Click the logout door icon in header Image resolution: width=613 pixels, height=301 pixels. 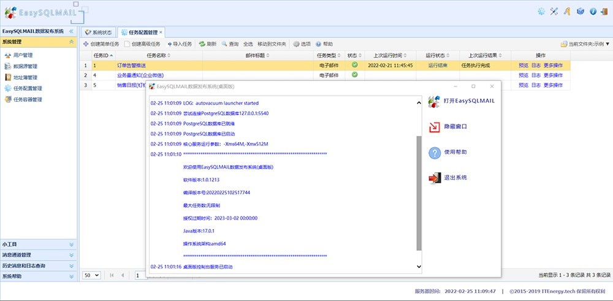[604, 11]
